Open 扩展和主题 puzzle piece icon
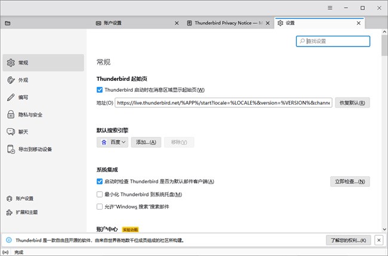This screenshot has width=388, height=256. point(9,212)
